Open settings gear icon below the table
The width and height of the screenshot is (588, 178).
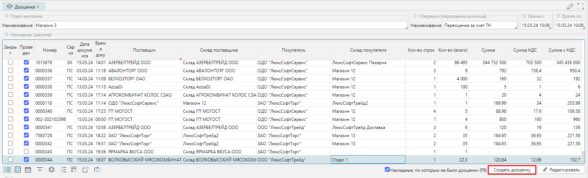52,170
